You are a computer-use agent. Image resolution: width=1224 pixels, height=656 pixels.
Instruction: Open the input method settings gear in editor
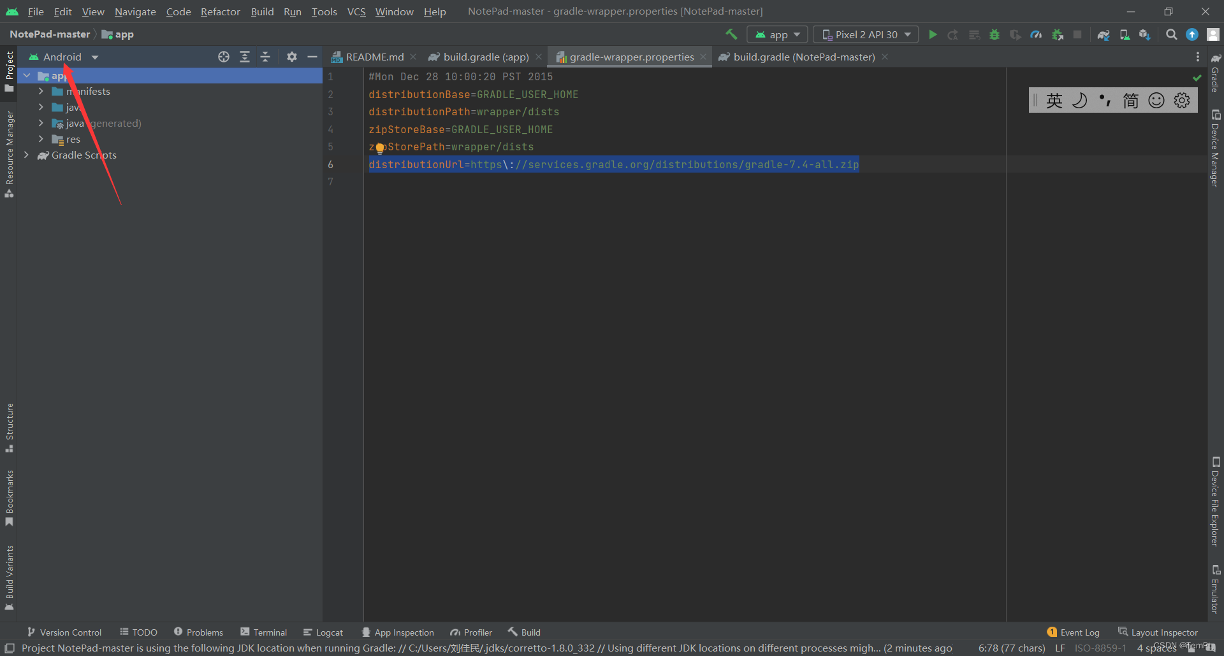click(1183, 100)
